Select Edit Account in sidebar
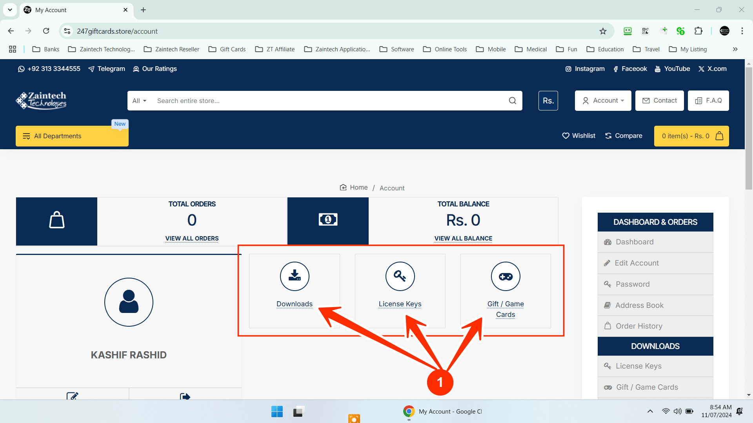Viewport: 753px width, 423px height. click(636, 263)
